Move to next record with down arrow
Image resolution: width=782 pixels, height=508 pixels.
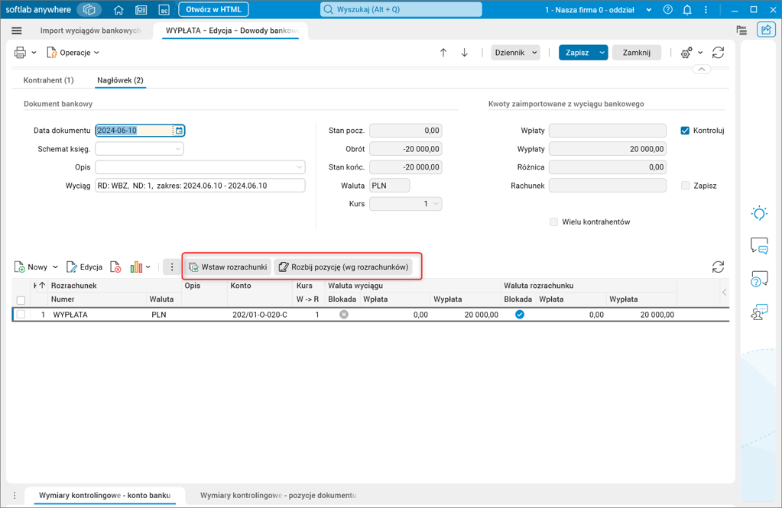coord(464,53)
